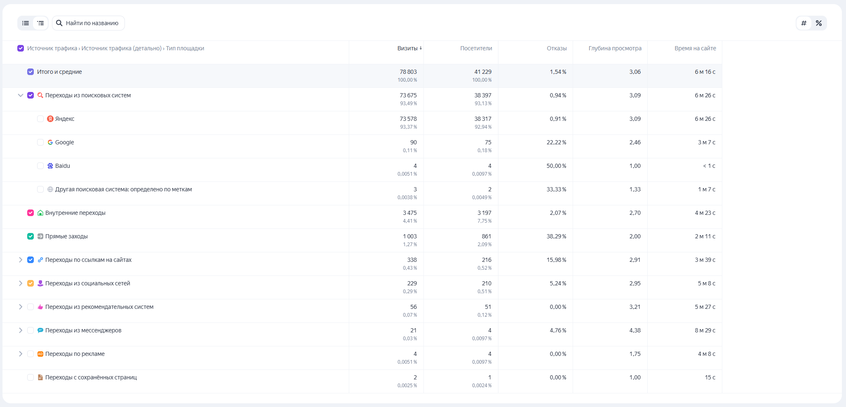The image size is (846, 407).
Task: Expand Переходы из социальных сетей row
Action: [21, 283]
